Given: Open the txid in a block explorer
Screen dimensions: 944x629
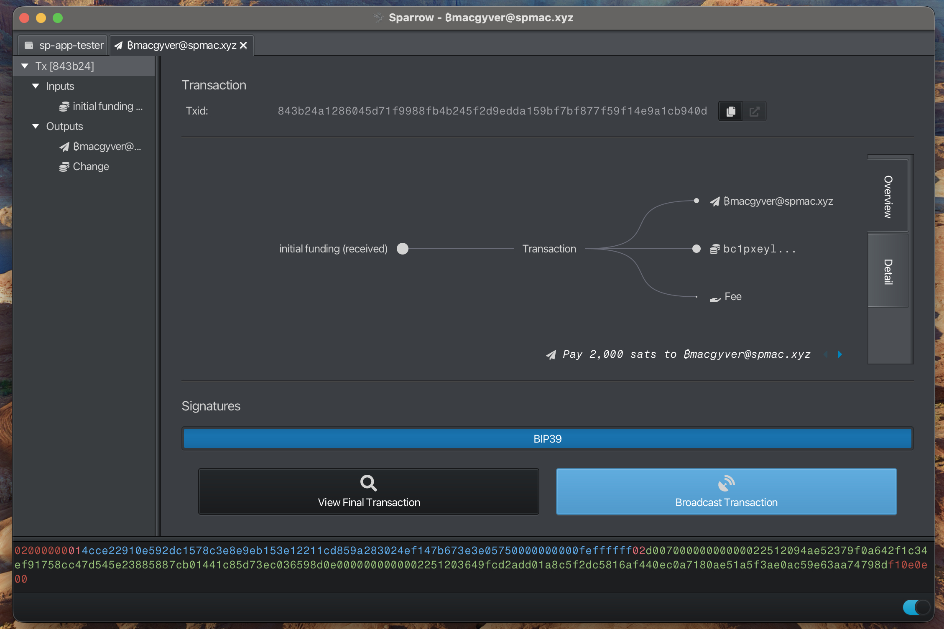Looking at the screenshot, I should [755, 111].
